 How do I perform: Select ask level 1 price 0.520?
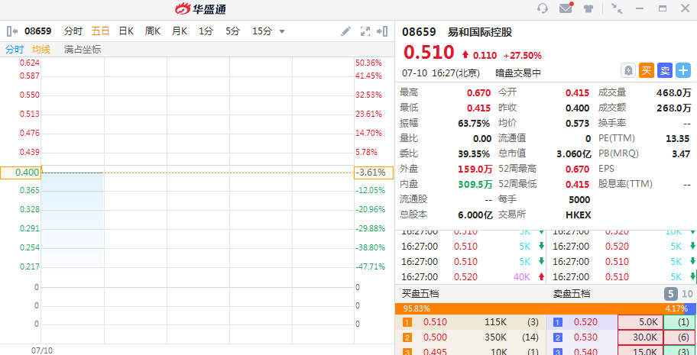586,322
